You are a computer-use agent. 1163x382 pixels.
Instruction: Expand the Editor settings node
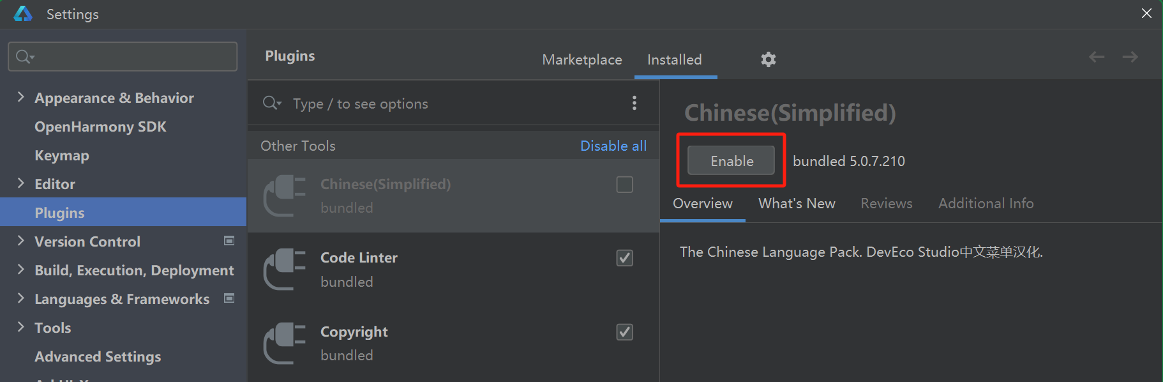pyautogui.click(x=21, y=183)
